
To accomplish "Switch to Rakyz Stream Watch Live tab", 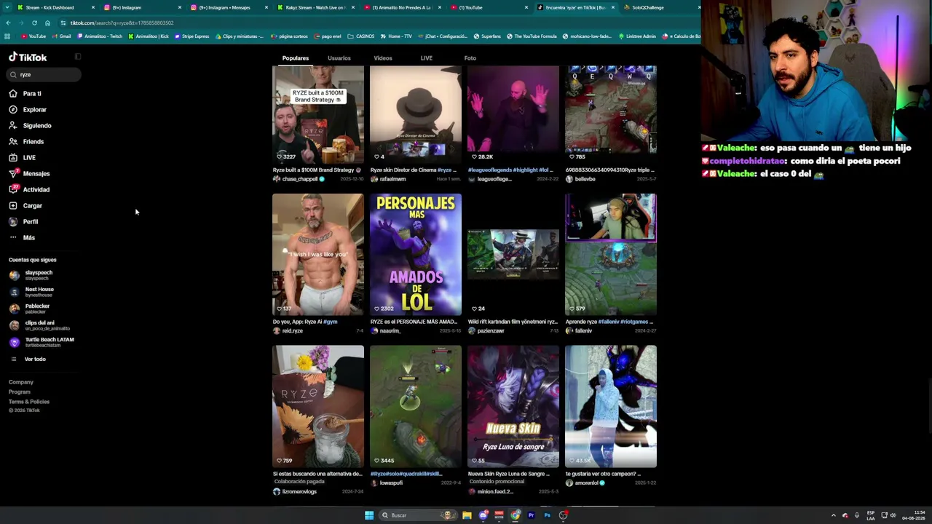I will tap(316, 7).
